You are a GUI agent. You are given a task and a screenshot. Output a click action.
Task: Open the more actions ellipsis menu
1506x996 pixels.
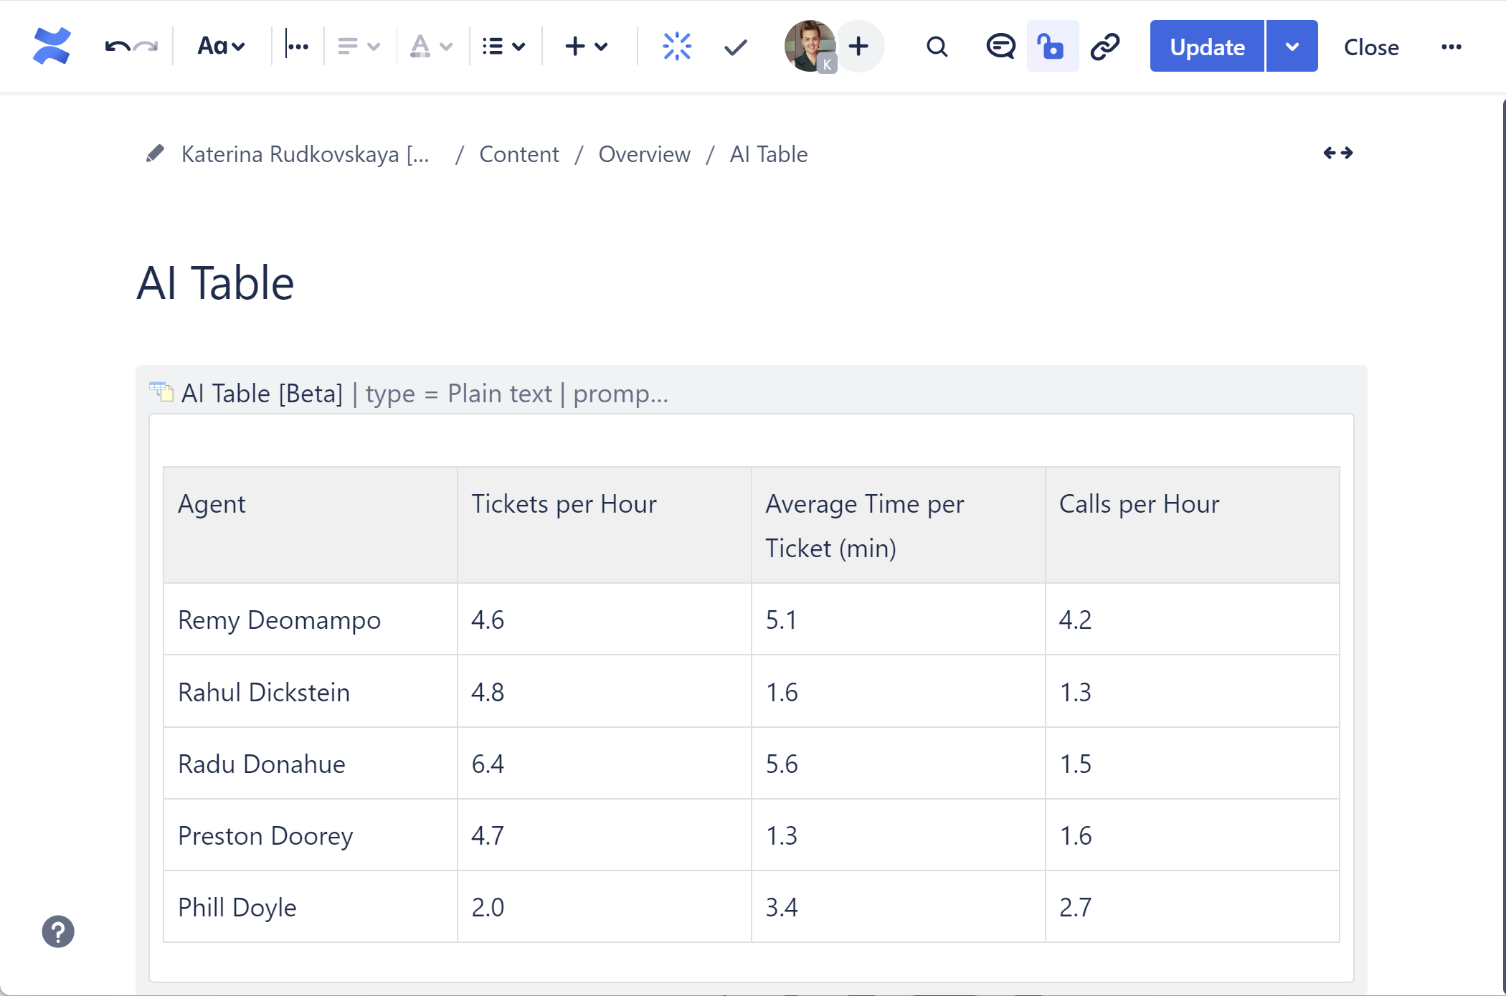tap(1451, 47)
